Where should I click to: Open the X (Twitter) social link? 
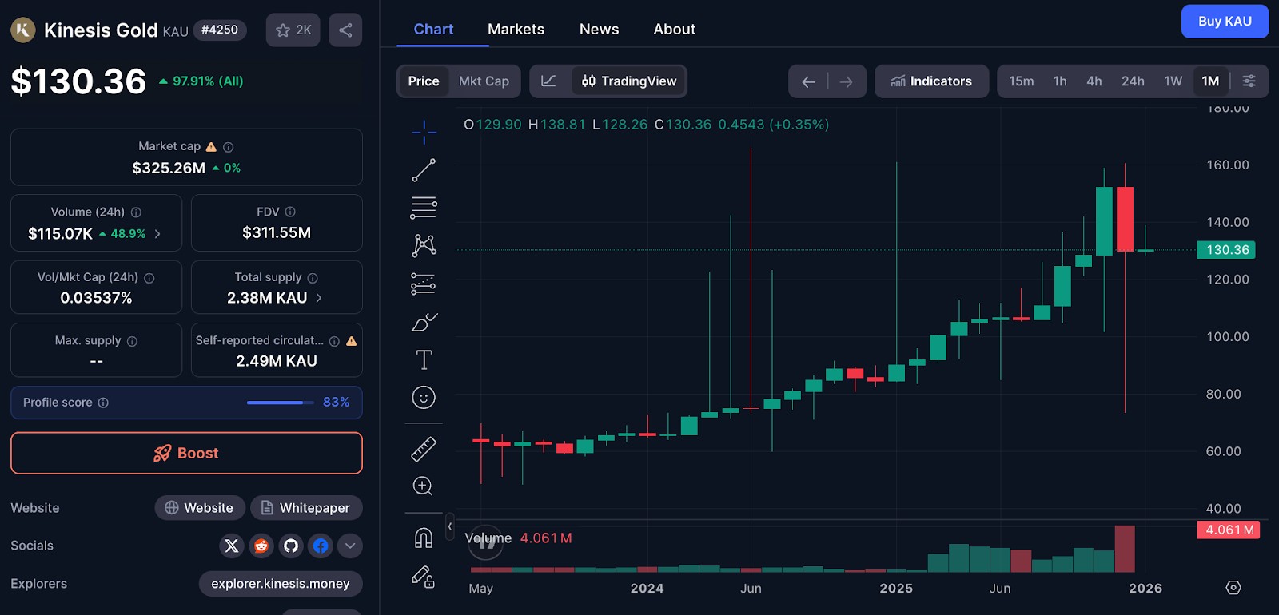tap(232, 546)
